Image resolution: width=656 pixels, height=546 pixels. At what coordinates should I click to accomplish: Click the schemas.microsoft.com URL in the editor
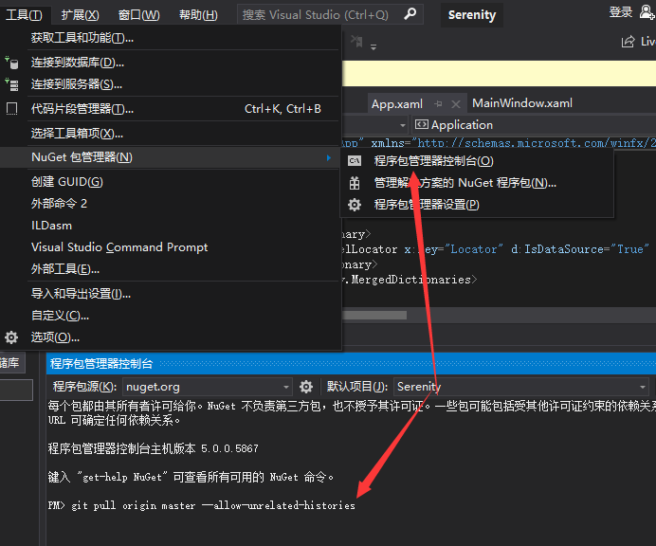point(537,143)
